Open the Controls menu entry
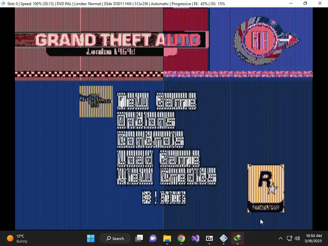The height and width of the screenshot is (246, 328). [x=150, y=139]
